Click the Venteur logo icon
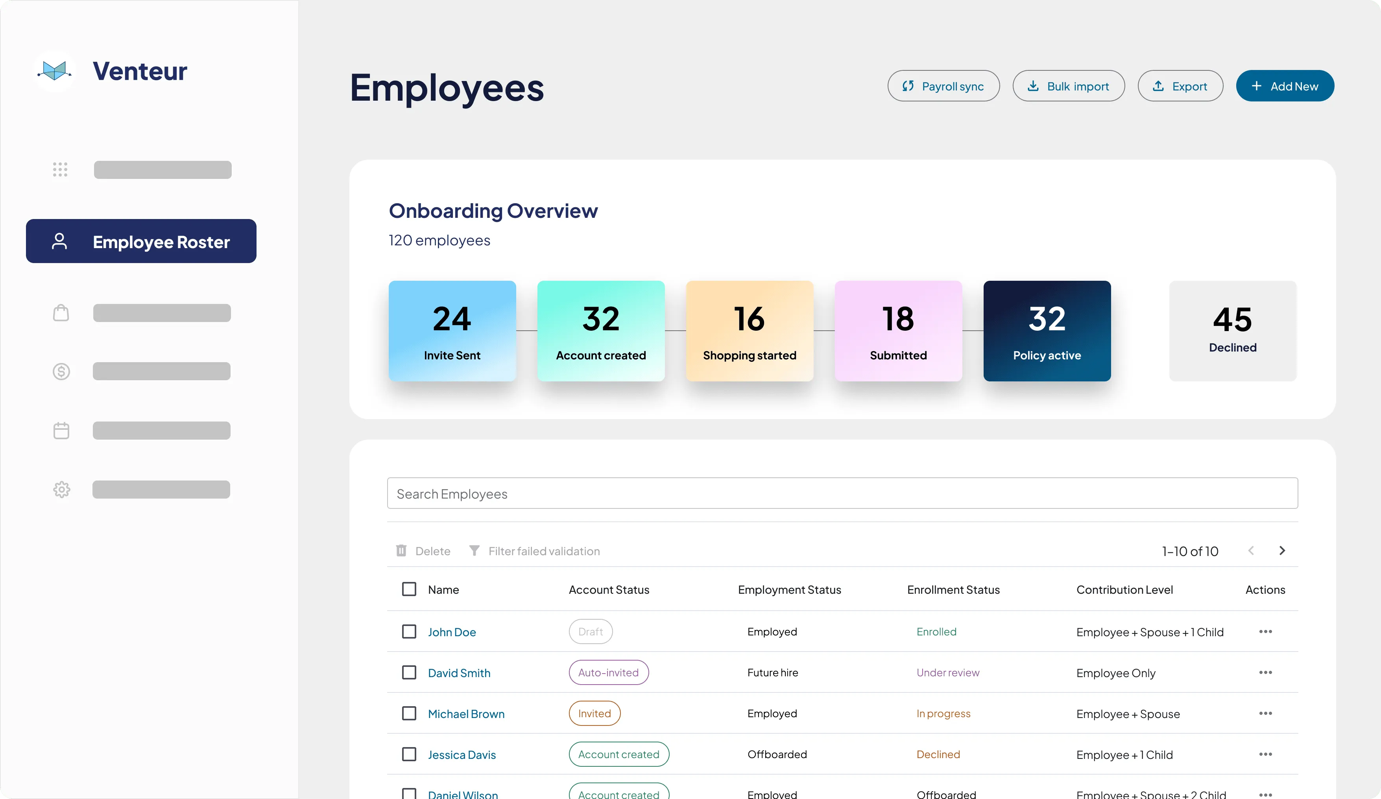This screenshot has width=1381, height=799. click(54, 71)
